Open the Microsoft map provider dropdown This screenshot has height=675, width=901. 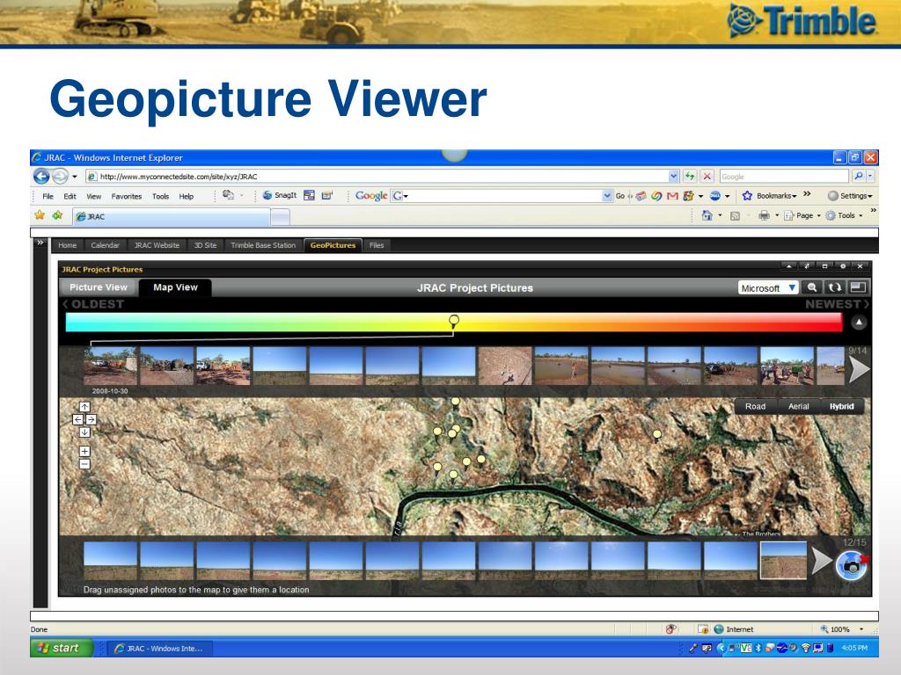(768, 287)
